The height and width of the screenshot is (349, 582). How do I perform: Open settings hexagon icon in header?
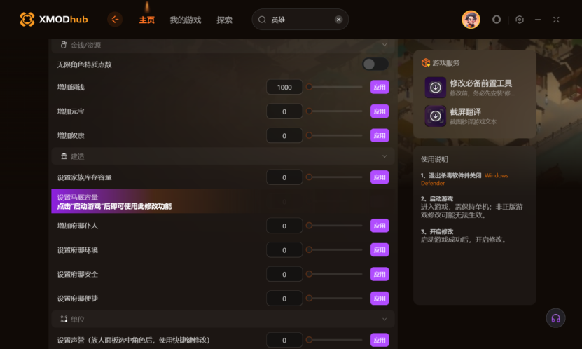(520, 20)
